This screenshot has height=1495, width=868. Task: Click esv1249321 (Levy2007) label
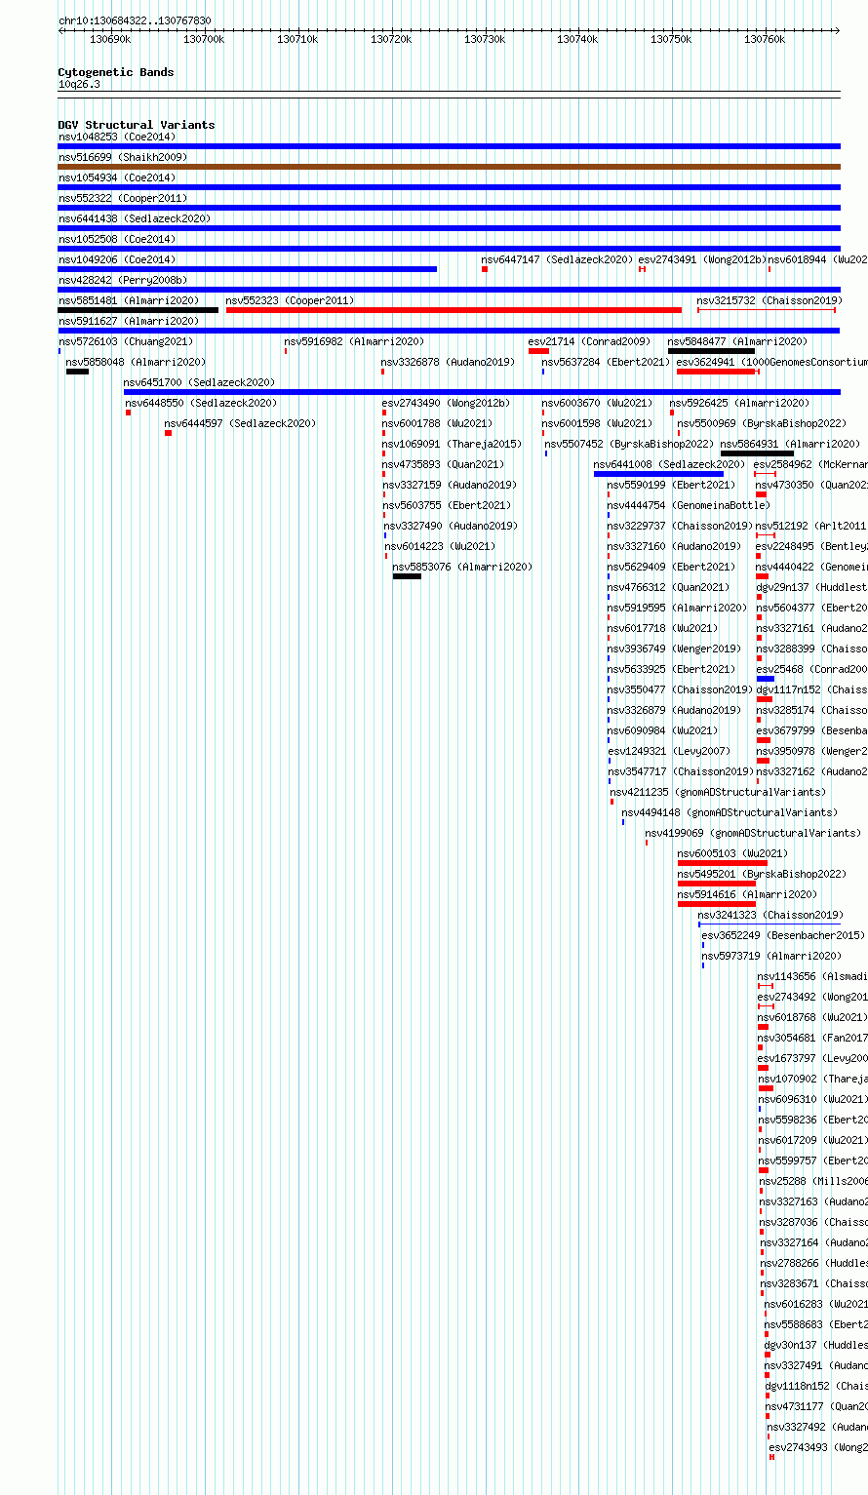tap(669, 751)
